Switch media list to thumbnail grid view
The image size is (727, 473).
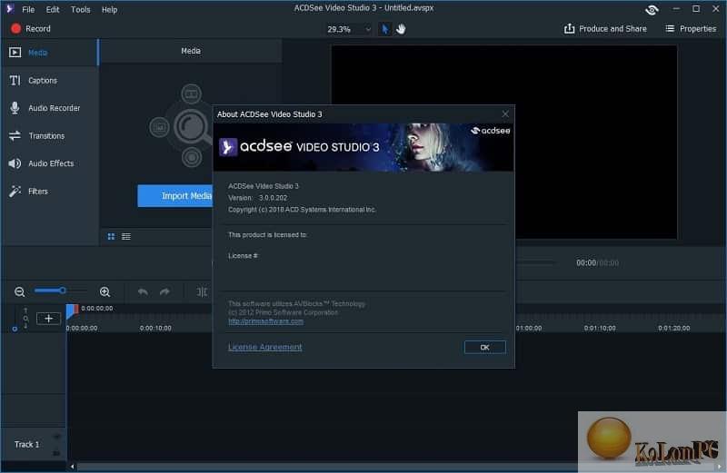pyautogui.click(x=111, y=237)
